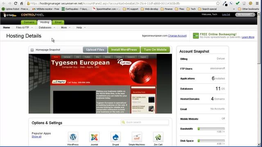
Task: Switch to the Domains tab
Action: (29, 22)
